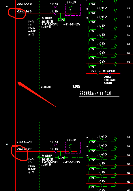Screen dimensions: 133x191
Task: Click WE4 label in lower diagram
Action: click(x=128, y=164)
